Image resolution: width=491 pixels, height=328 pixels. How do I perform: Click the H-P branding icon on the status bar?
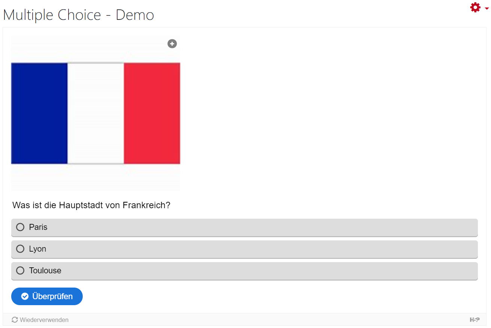(475, 319)
